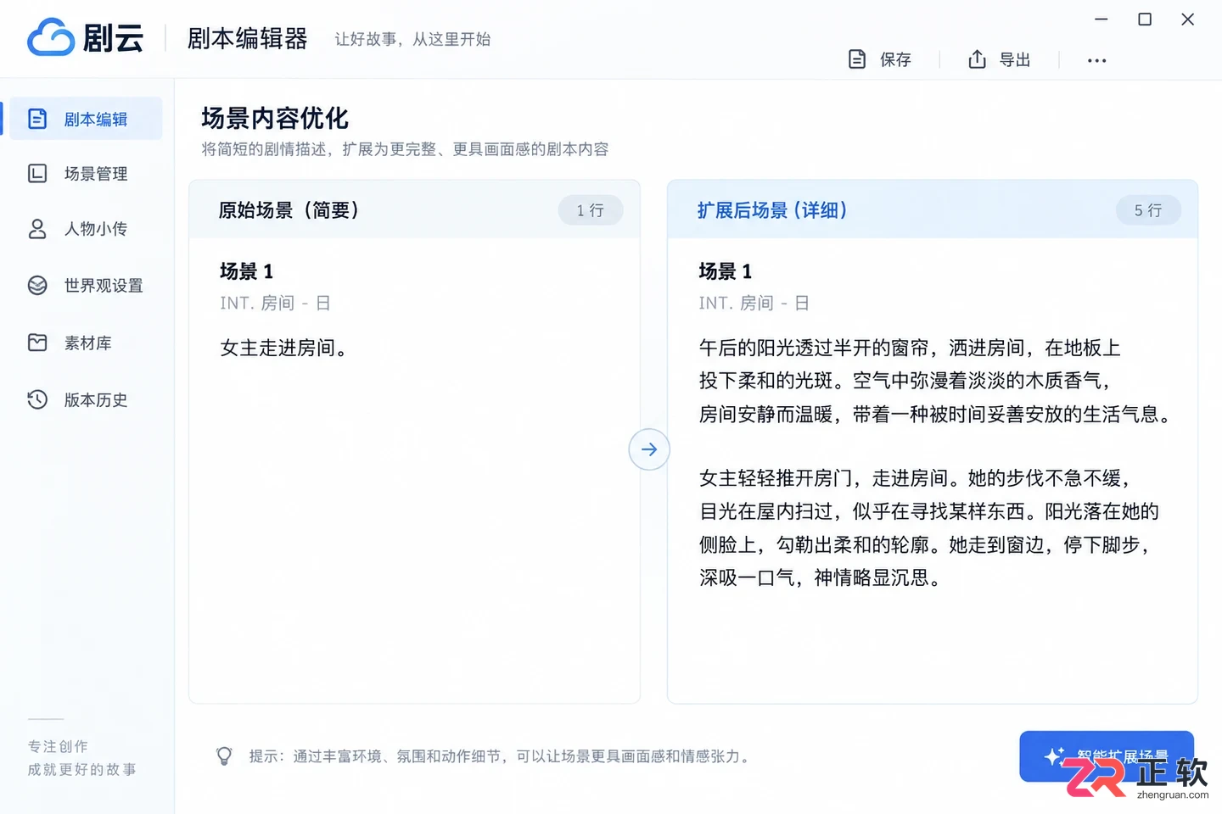The width and height of the screenshot is (1222, 814).
Task: Click the "5 行" badge on expanded scene
Action: tap(1148, 210)
